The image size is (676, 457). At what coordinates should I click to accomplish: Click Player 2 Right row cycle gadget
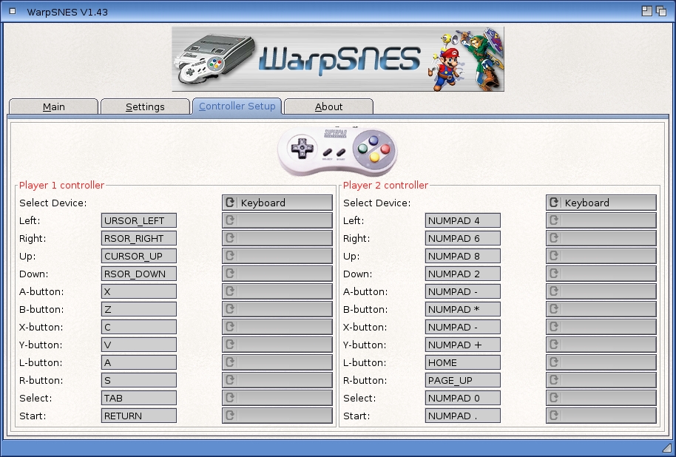point(601,238)
